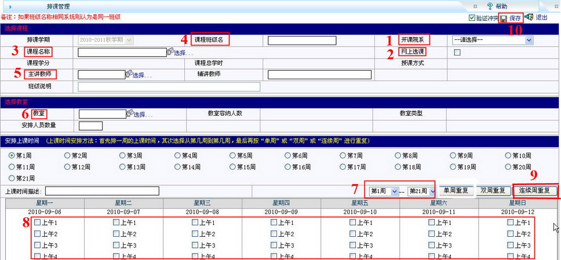Click the 上课时间描述 text field
The height and width of the screenshot is (260, 561).
(x=103, y=191)
